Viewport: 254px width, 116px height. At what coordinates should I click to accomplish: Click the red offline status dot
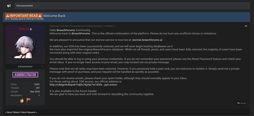click(x=43, y=67)
